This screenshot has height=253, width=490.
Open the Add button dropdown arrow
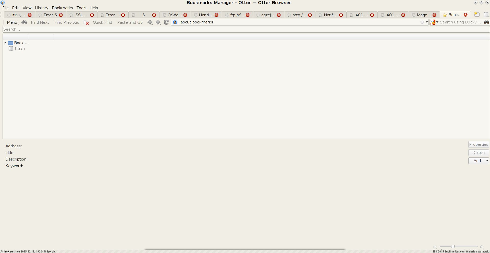pyautogui.click(x=487, y=161)
